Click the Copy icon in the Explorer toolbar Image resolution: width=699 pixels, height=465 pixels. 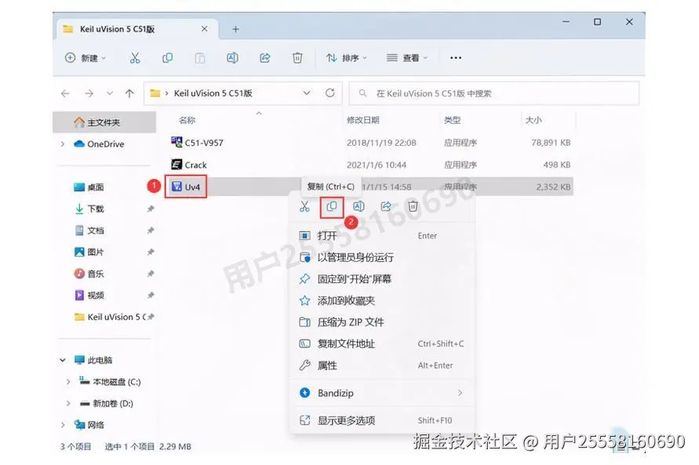(x=167, y=57)
